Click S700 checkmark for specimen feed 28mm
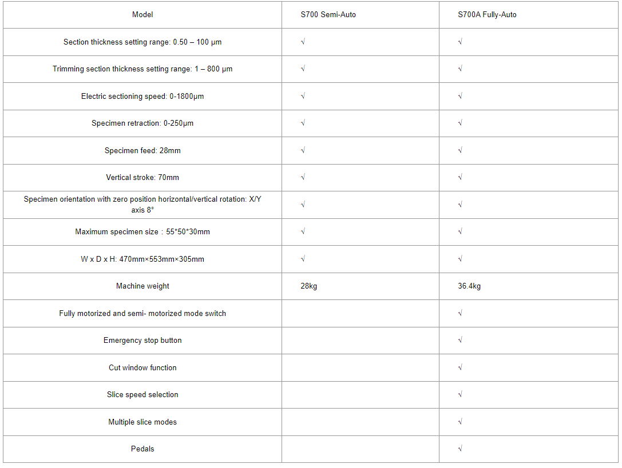 pos(303,150)
